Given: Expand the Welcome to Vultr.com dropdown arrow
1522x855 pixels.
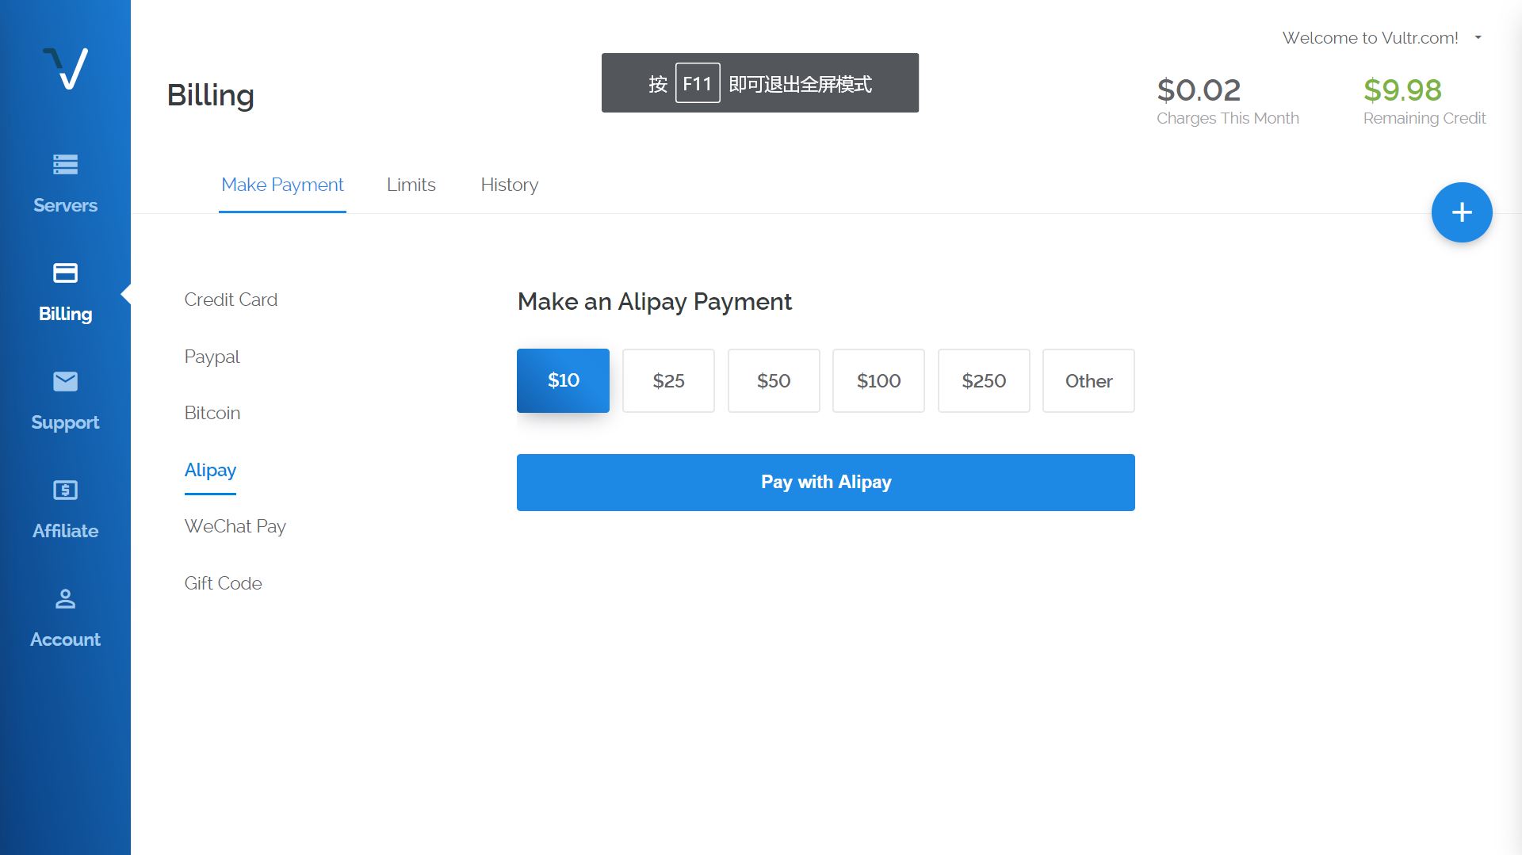Looking at the screenshot, I should click(x=1478, y=37).
